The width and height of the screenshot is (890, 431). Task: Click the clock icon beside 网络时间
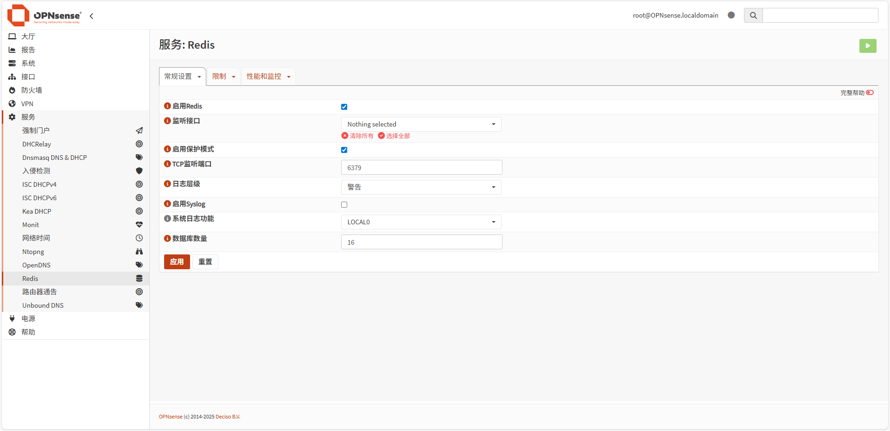139,238
